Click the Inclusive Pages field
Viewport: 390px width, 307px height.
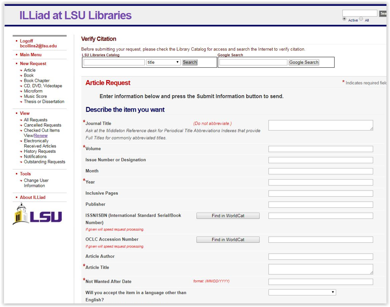[320, 194]
